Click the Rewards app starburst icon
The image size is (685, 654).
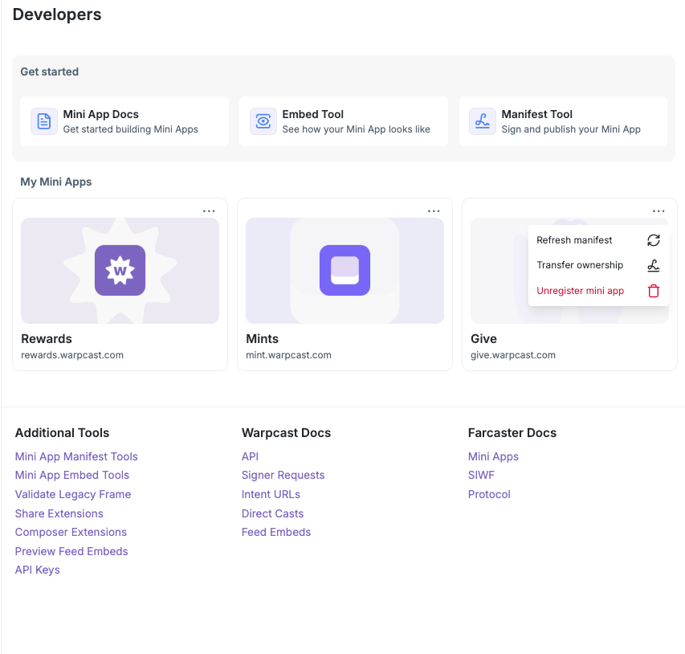(120, 271)
